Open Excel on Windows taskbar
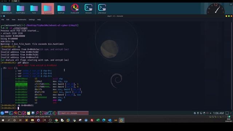 [x=98, y=120]
